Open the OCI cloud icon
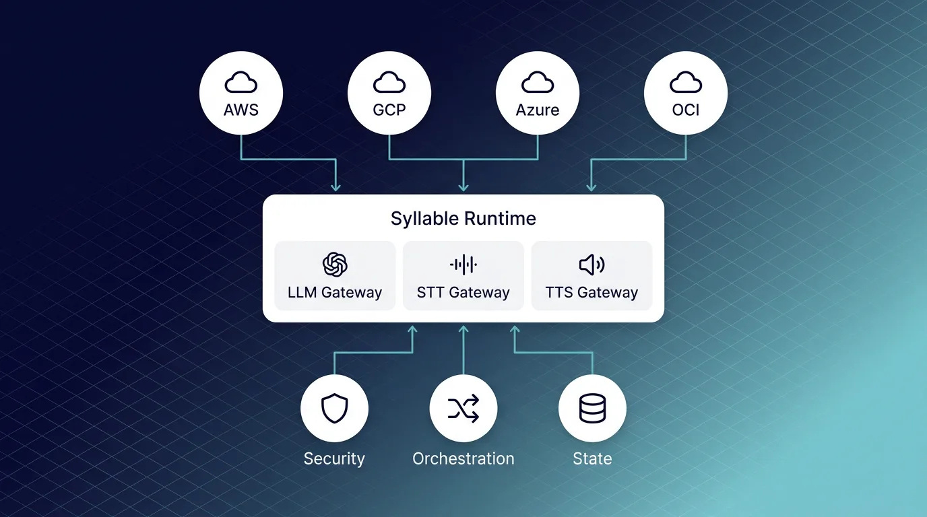 pos(686,82)
